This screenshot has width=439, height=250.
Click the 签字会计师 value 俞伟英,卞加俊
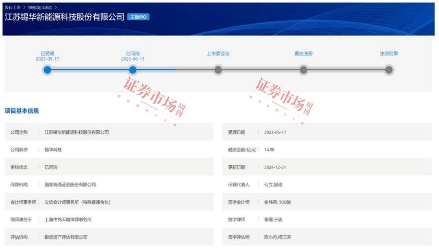pos(278,202)
